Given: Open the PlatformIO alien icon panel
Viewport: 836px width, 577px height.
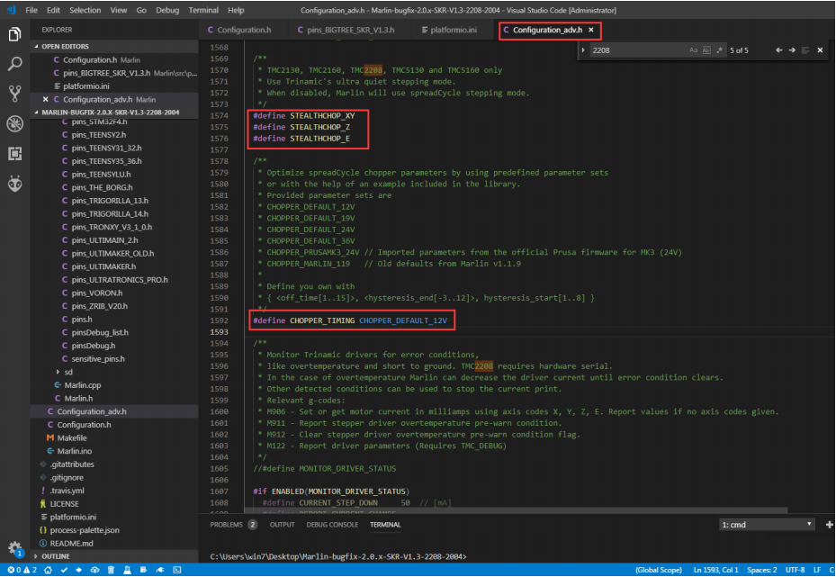Looking at the screenshot, I should coord(14,183).
